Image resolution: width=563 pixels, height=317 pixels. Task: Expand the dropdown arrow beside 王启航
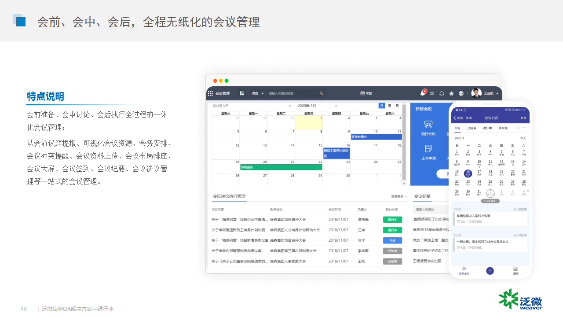tap(497, 93)
